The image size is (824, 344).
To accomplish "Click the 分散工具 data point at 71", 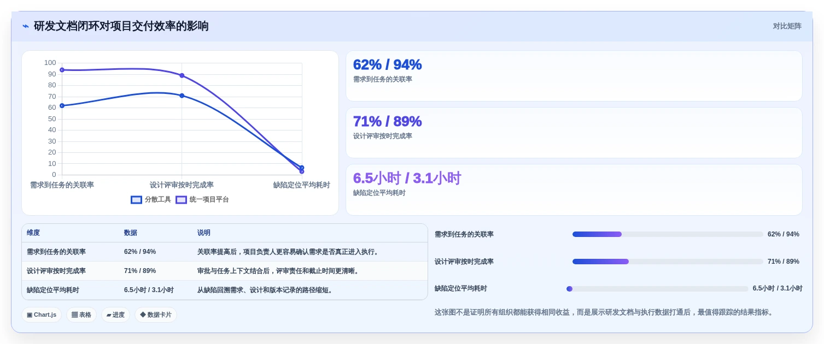I will click(x=182, y=96).
